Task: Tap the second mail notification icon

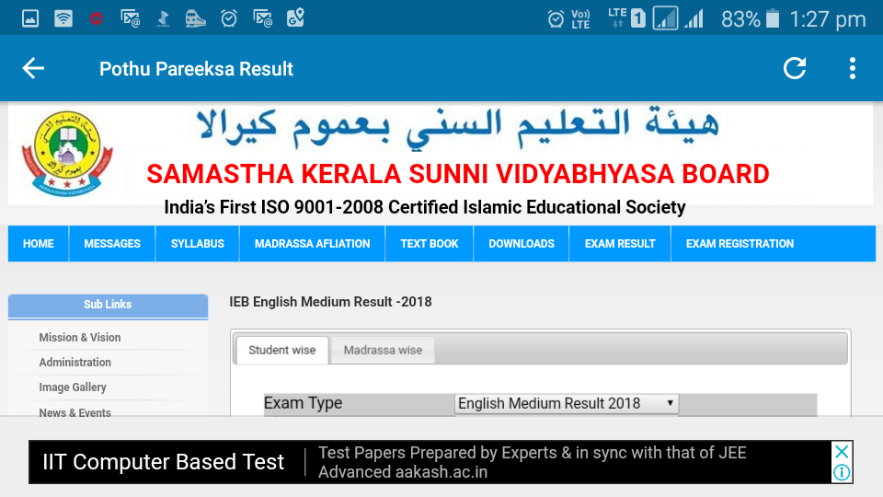Action: [262, 18]
